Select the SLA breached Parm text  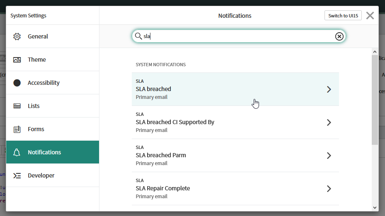point(161,155)
